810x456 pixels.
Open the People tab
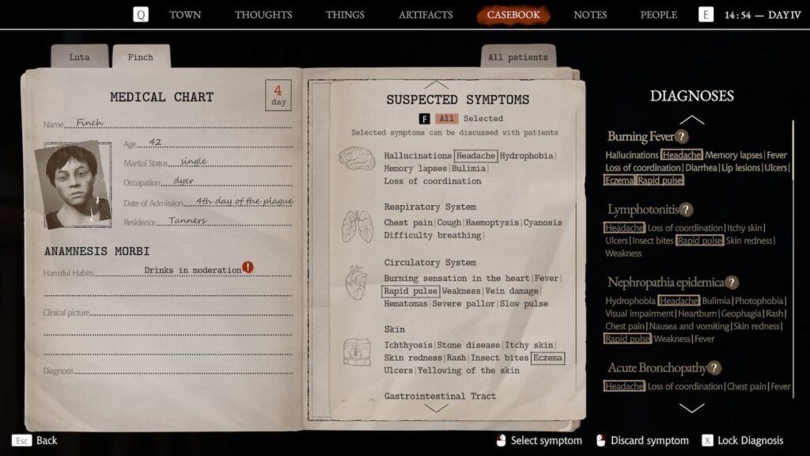tap(659, 15)
